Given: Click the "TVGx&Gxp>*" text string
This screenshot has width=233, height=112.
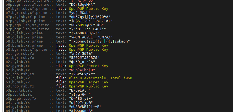Looking at the screenshot, I should pyautogui.click(x=83, y=74).
